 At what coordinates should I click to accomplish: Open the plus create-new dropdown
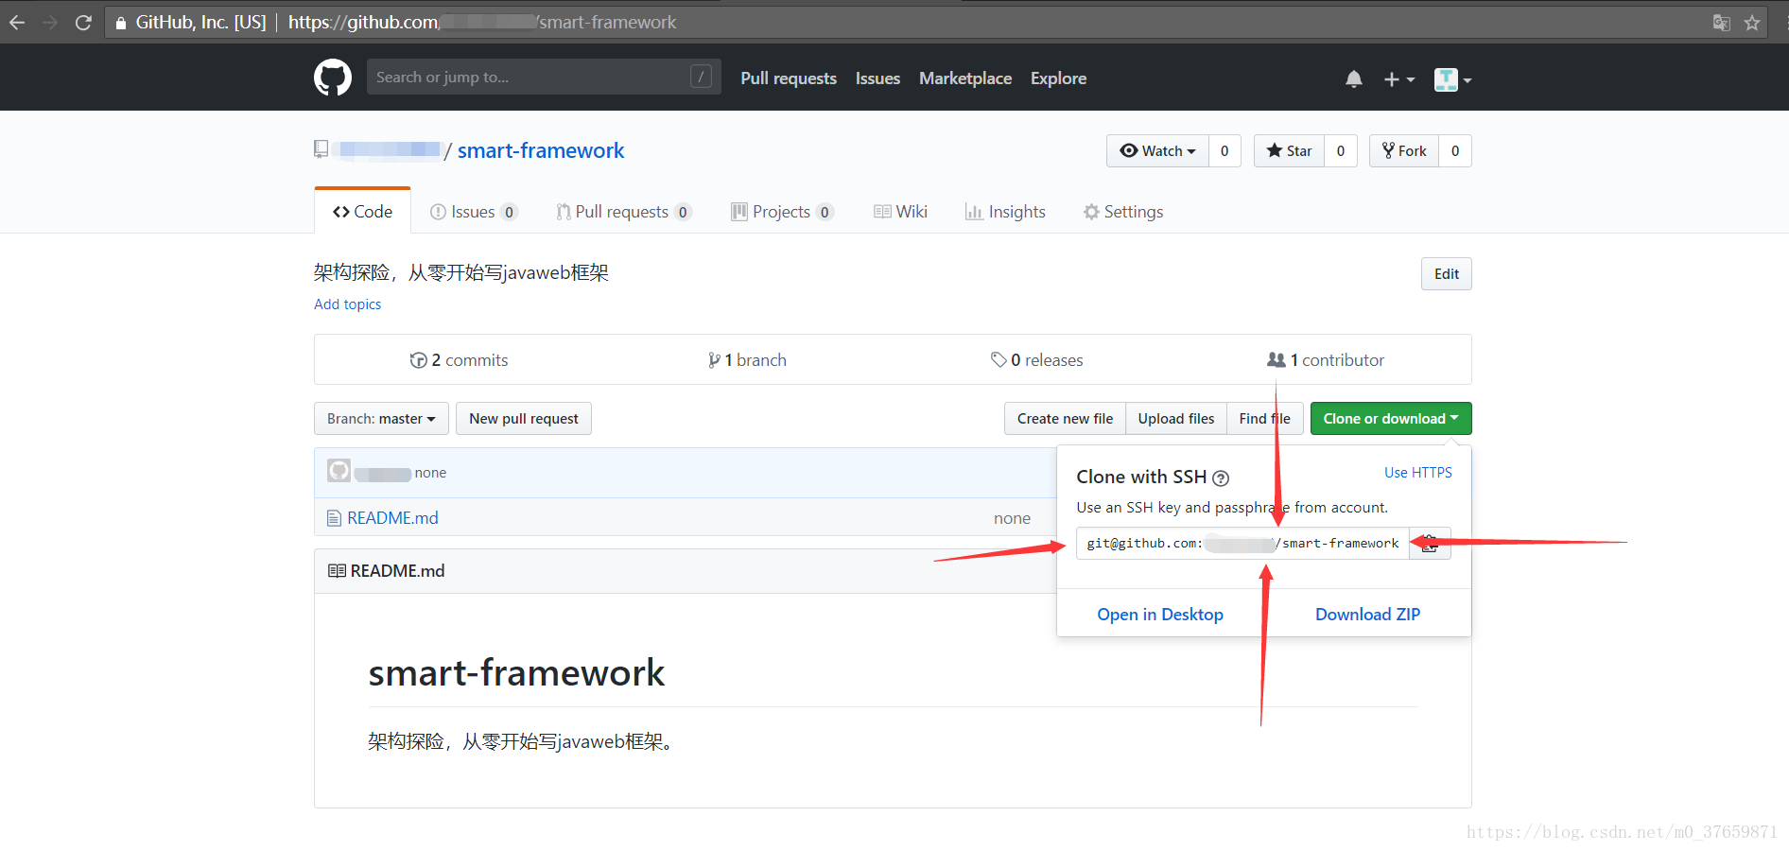pyautogui.click(x=1398, y=79)
